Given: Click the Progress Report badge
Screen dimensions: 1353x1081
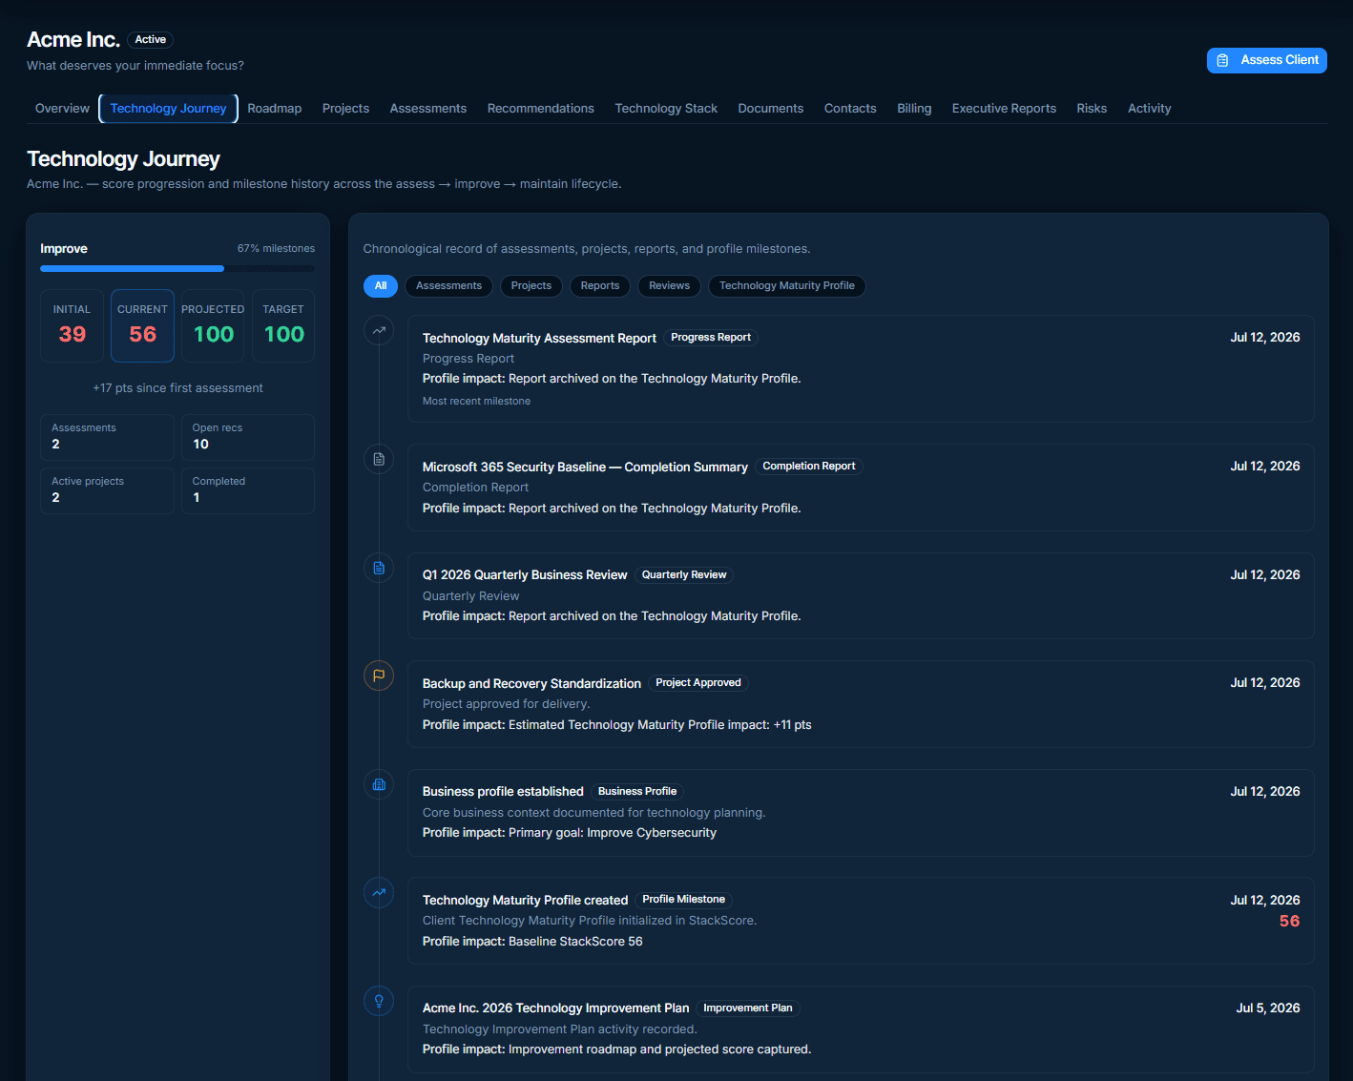Looking at the screenshot, I should pos(711,338).
